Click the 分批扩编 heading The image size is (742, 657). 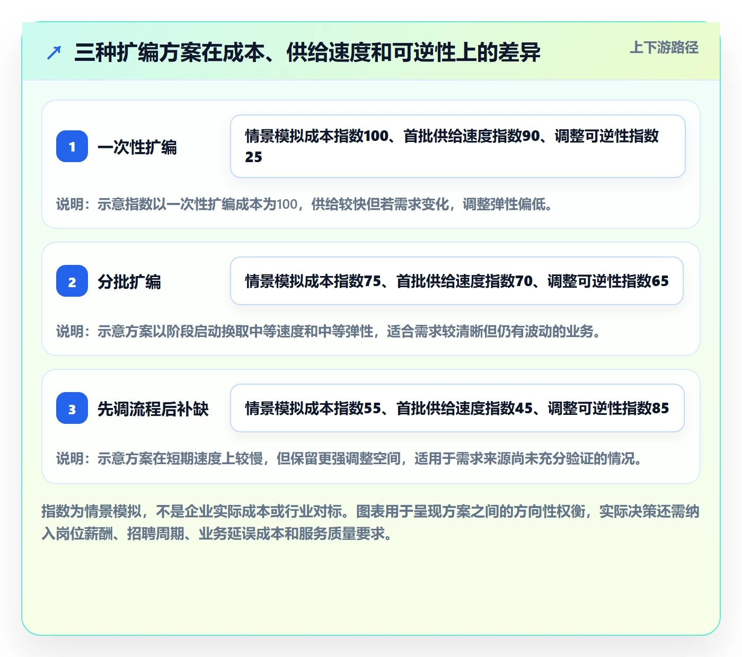click(129, 281)
